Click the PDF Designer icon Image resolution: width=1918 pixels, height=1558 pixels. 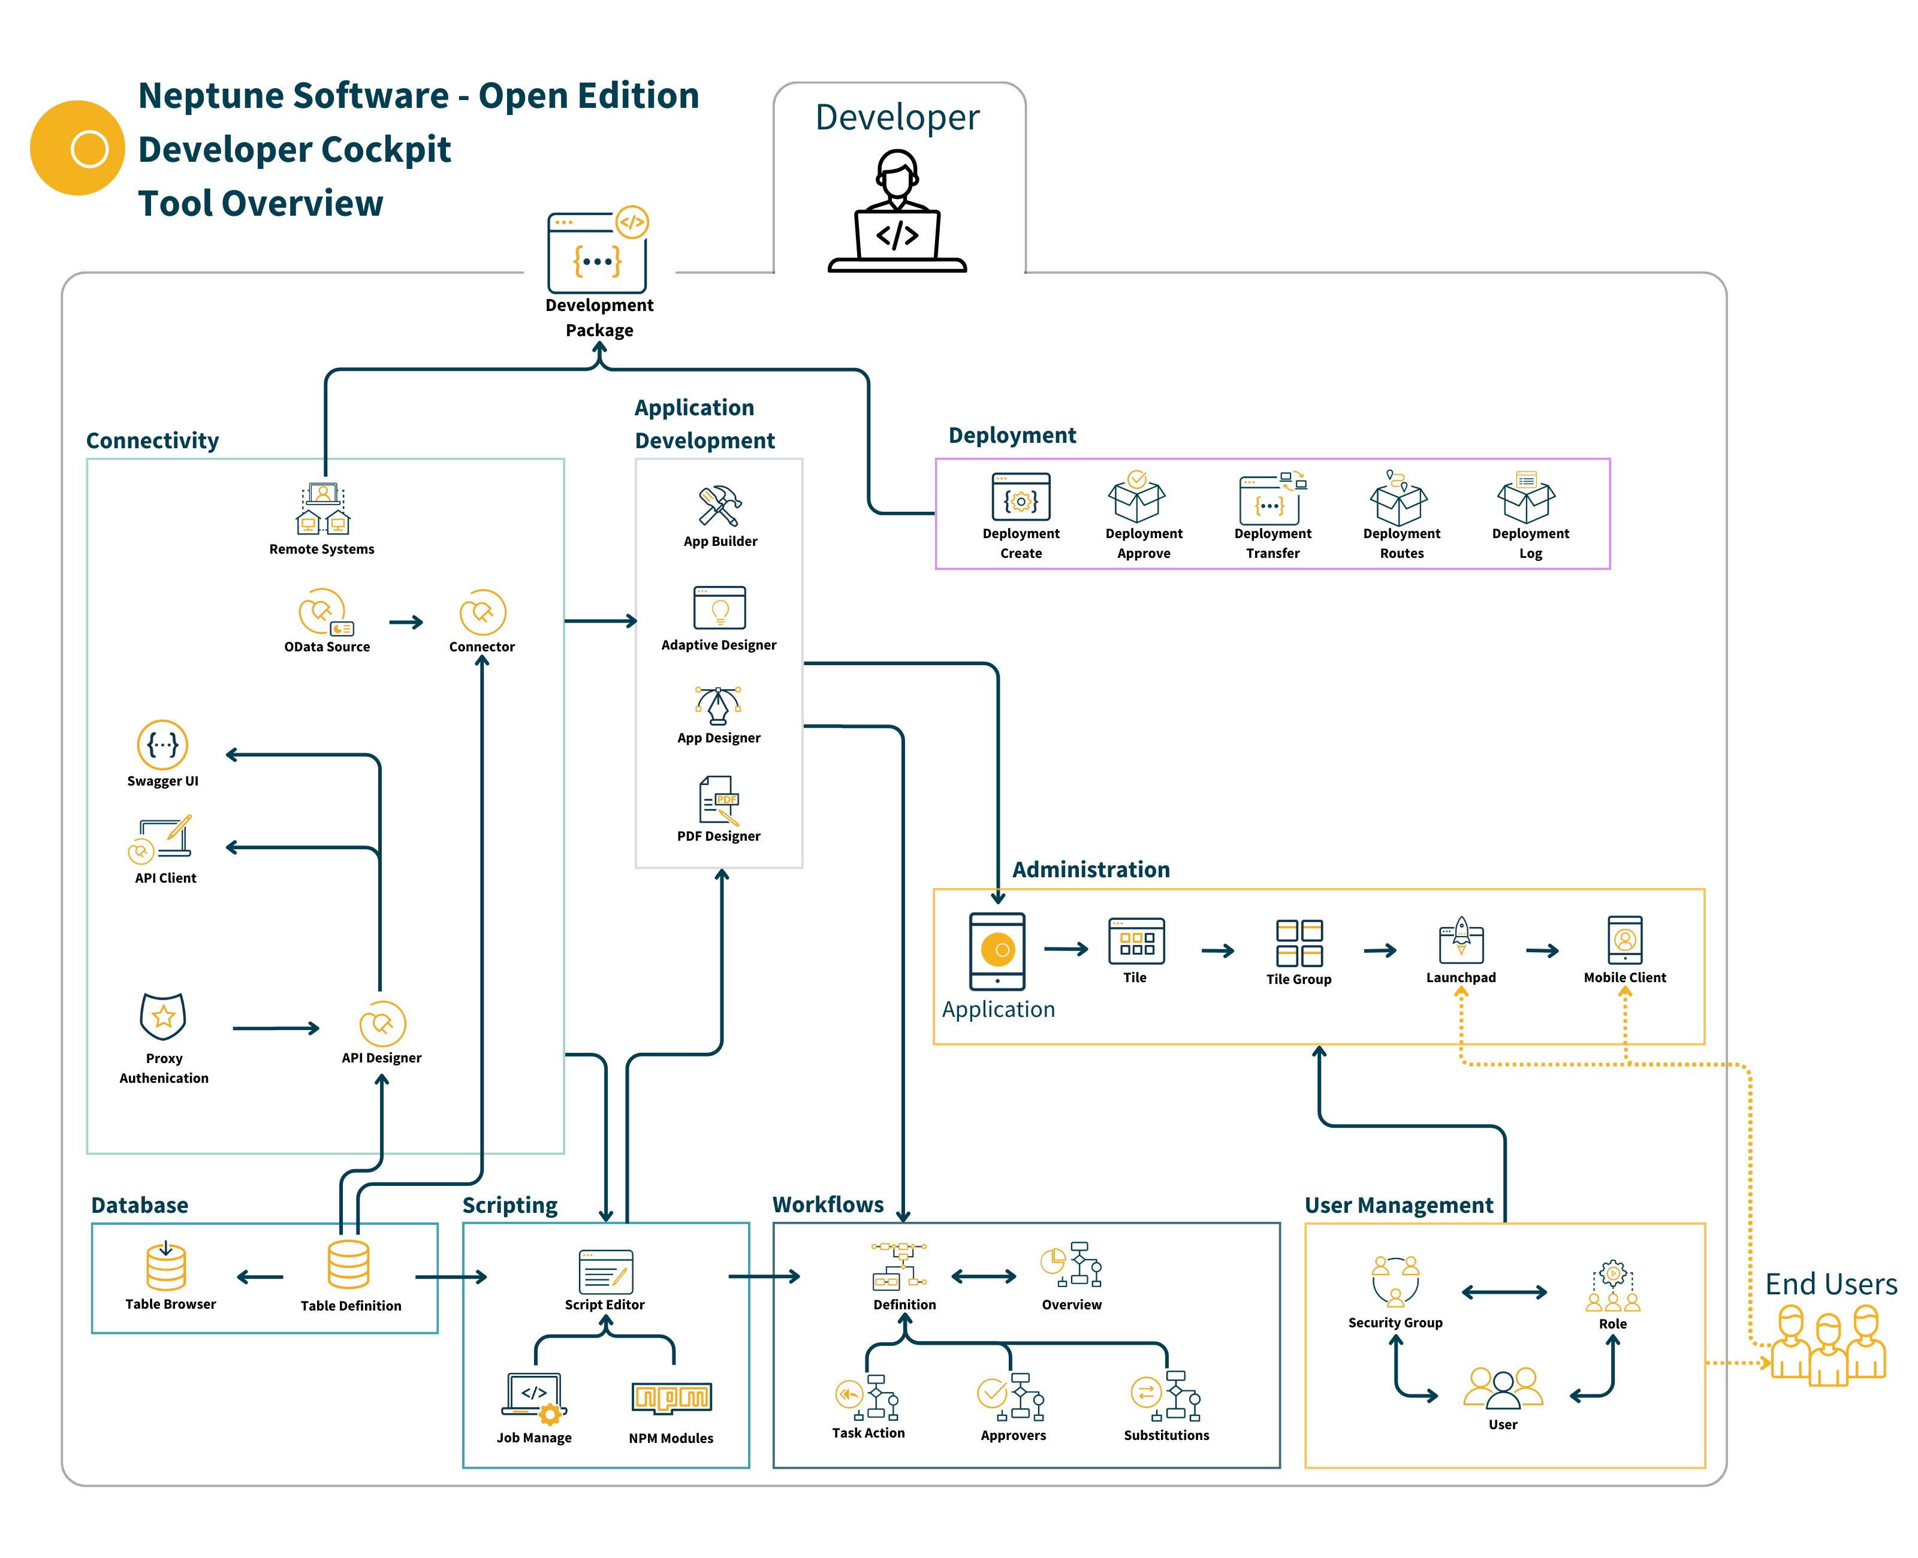(x=719, y=801)
